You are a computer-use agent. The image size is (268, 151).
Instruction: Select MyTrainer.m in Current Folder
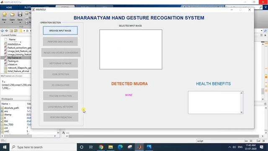click(14, 58)
